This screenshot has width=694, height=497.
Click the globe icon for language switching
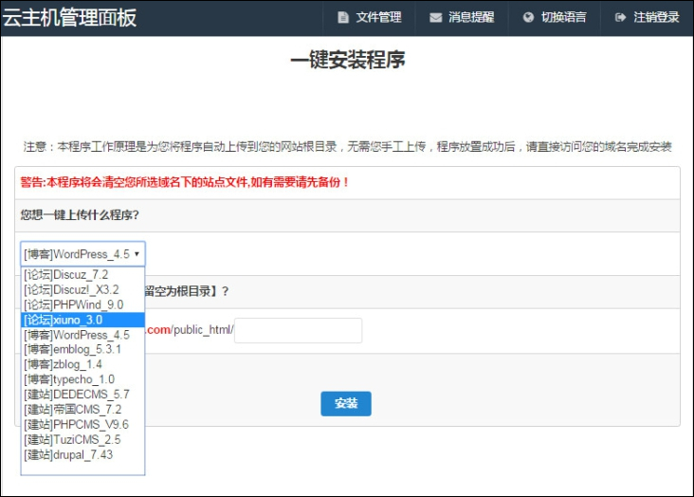point(528,17)
